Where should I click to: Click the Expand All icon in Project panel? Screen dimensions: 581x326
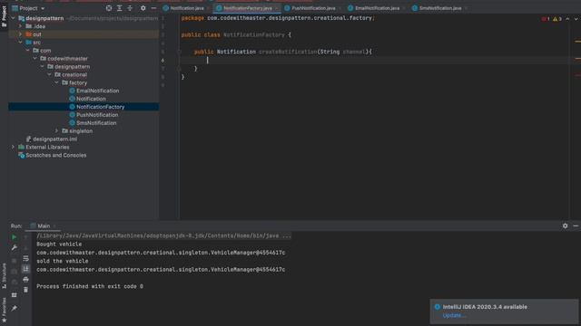pyautogui.click(x=119, y=8)
